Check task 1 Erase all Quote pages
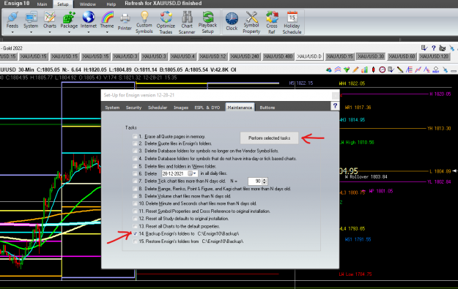 pyautogui.click(x=135, y=136)
